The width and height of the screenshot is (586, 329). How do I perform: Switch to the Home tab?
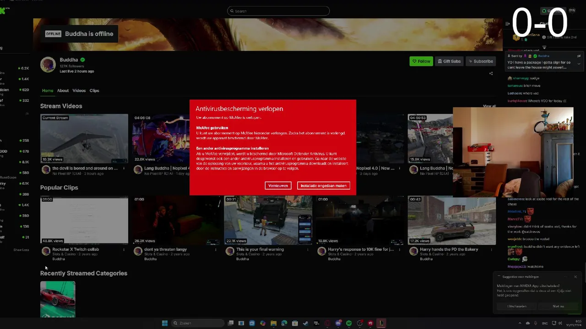[48, 90]
